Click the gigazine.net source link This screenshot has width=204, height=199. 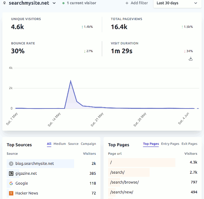[x=26, y=173]
